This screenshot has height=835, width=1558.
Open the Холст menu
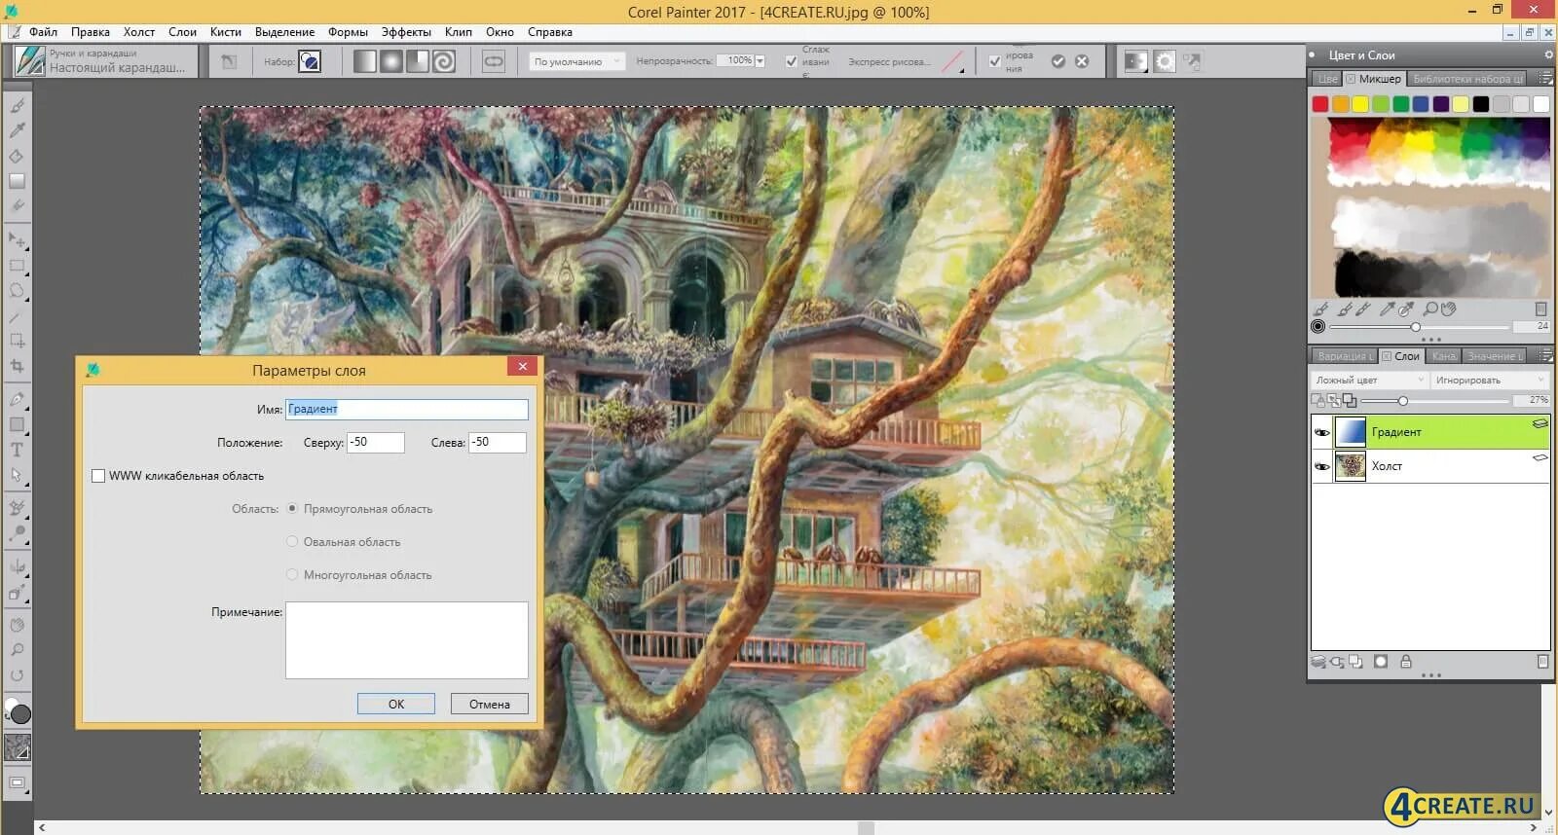pos(139,32)
